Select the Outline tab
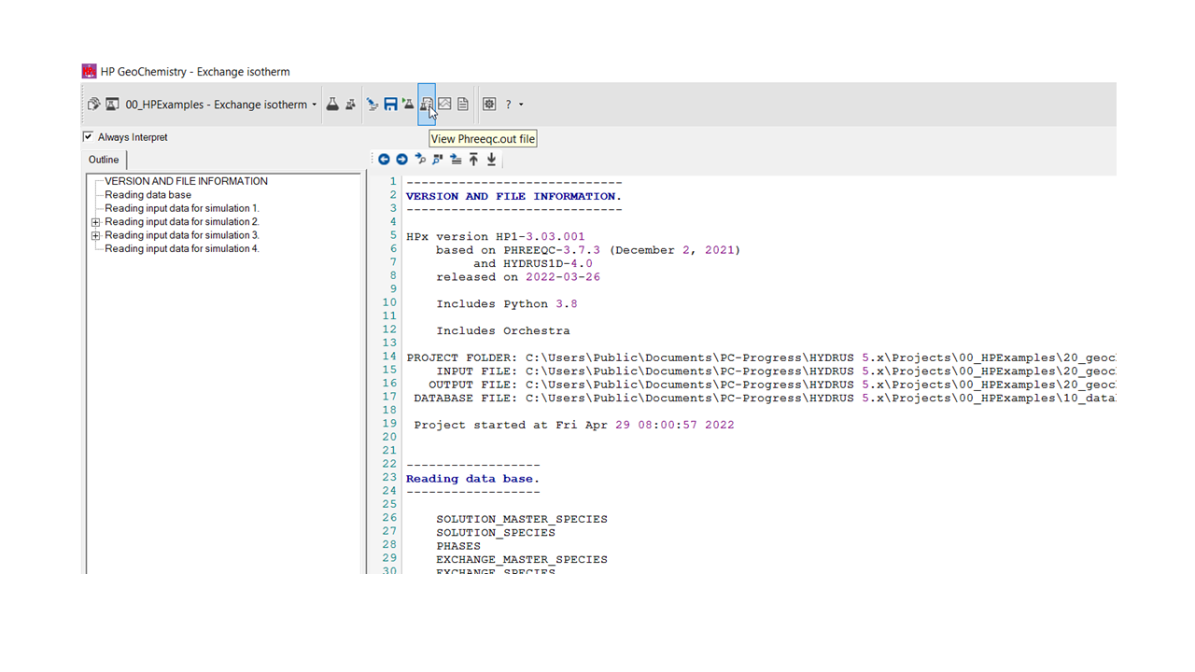This screenshot has width=1195, height=672. tap(104, 160)
